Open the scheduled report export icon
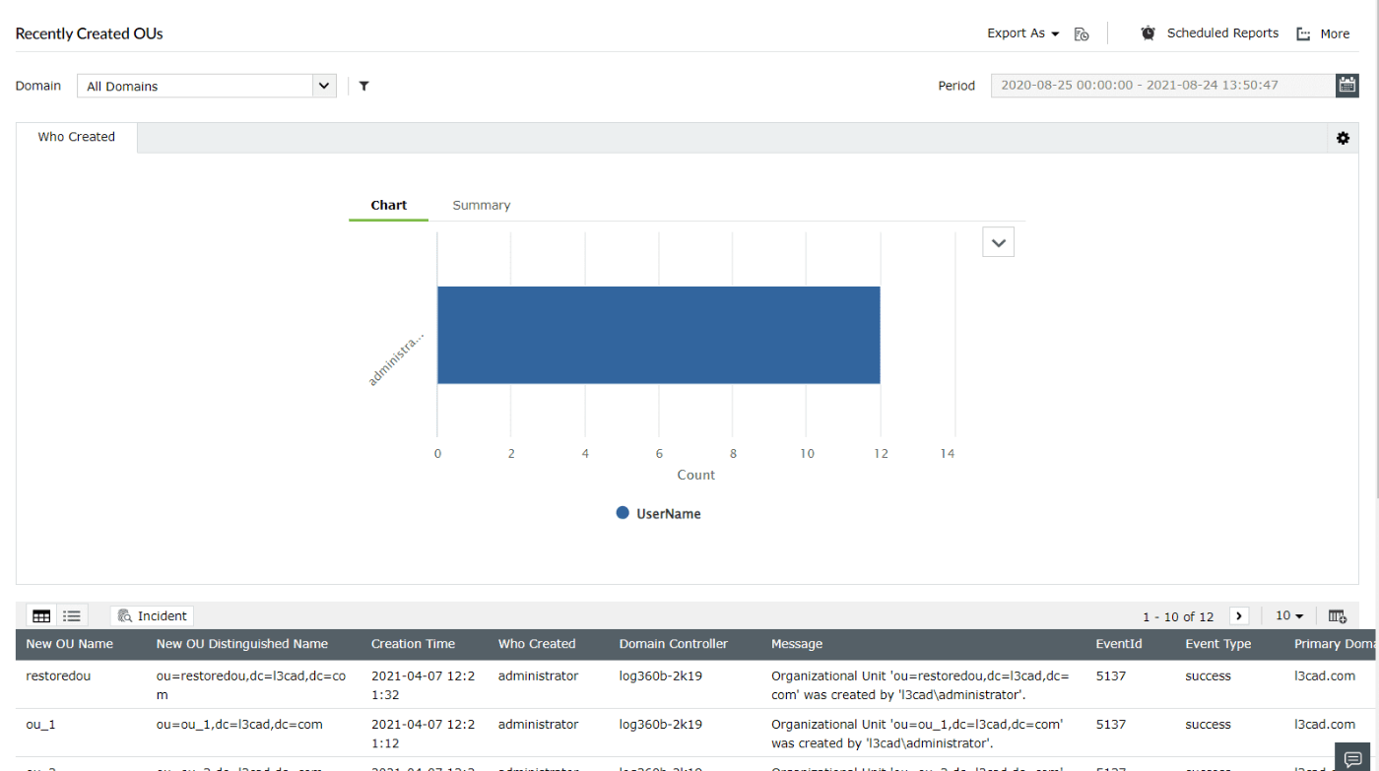 pos(1082,32)
